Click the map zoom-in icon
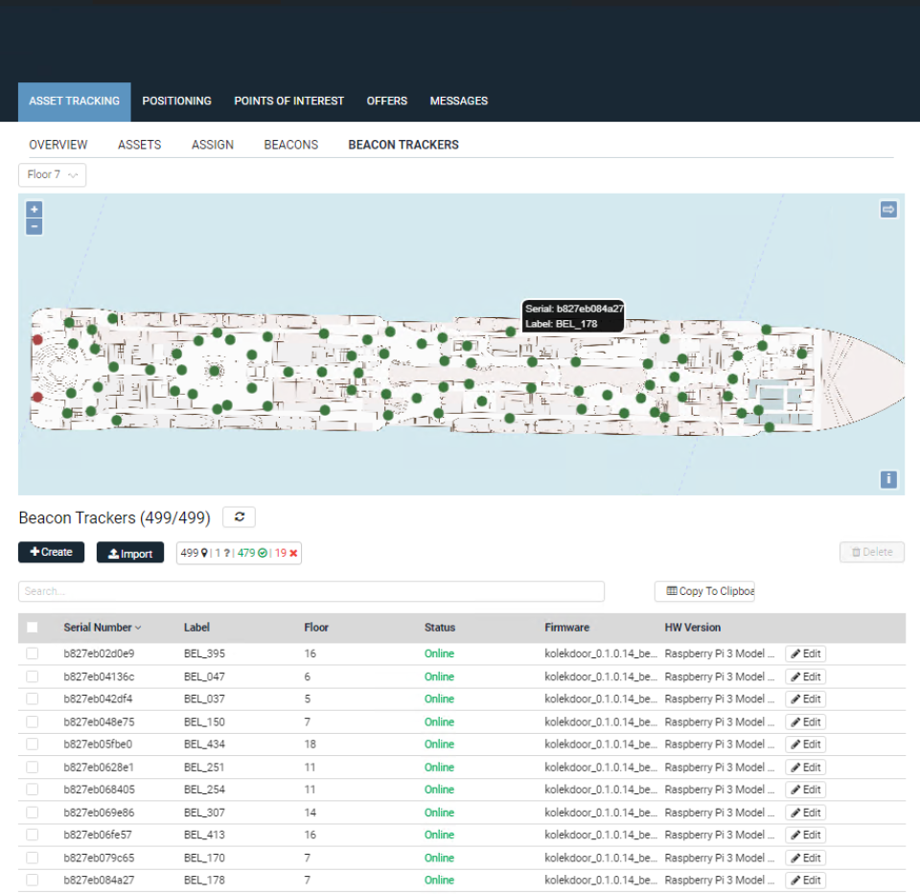This screenshot has height=894, width=920. tap(34, 209)
